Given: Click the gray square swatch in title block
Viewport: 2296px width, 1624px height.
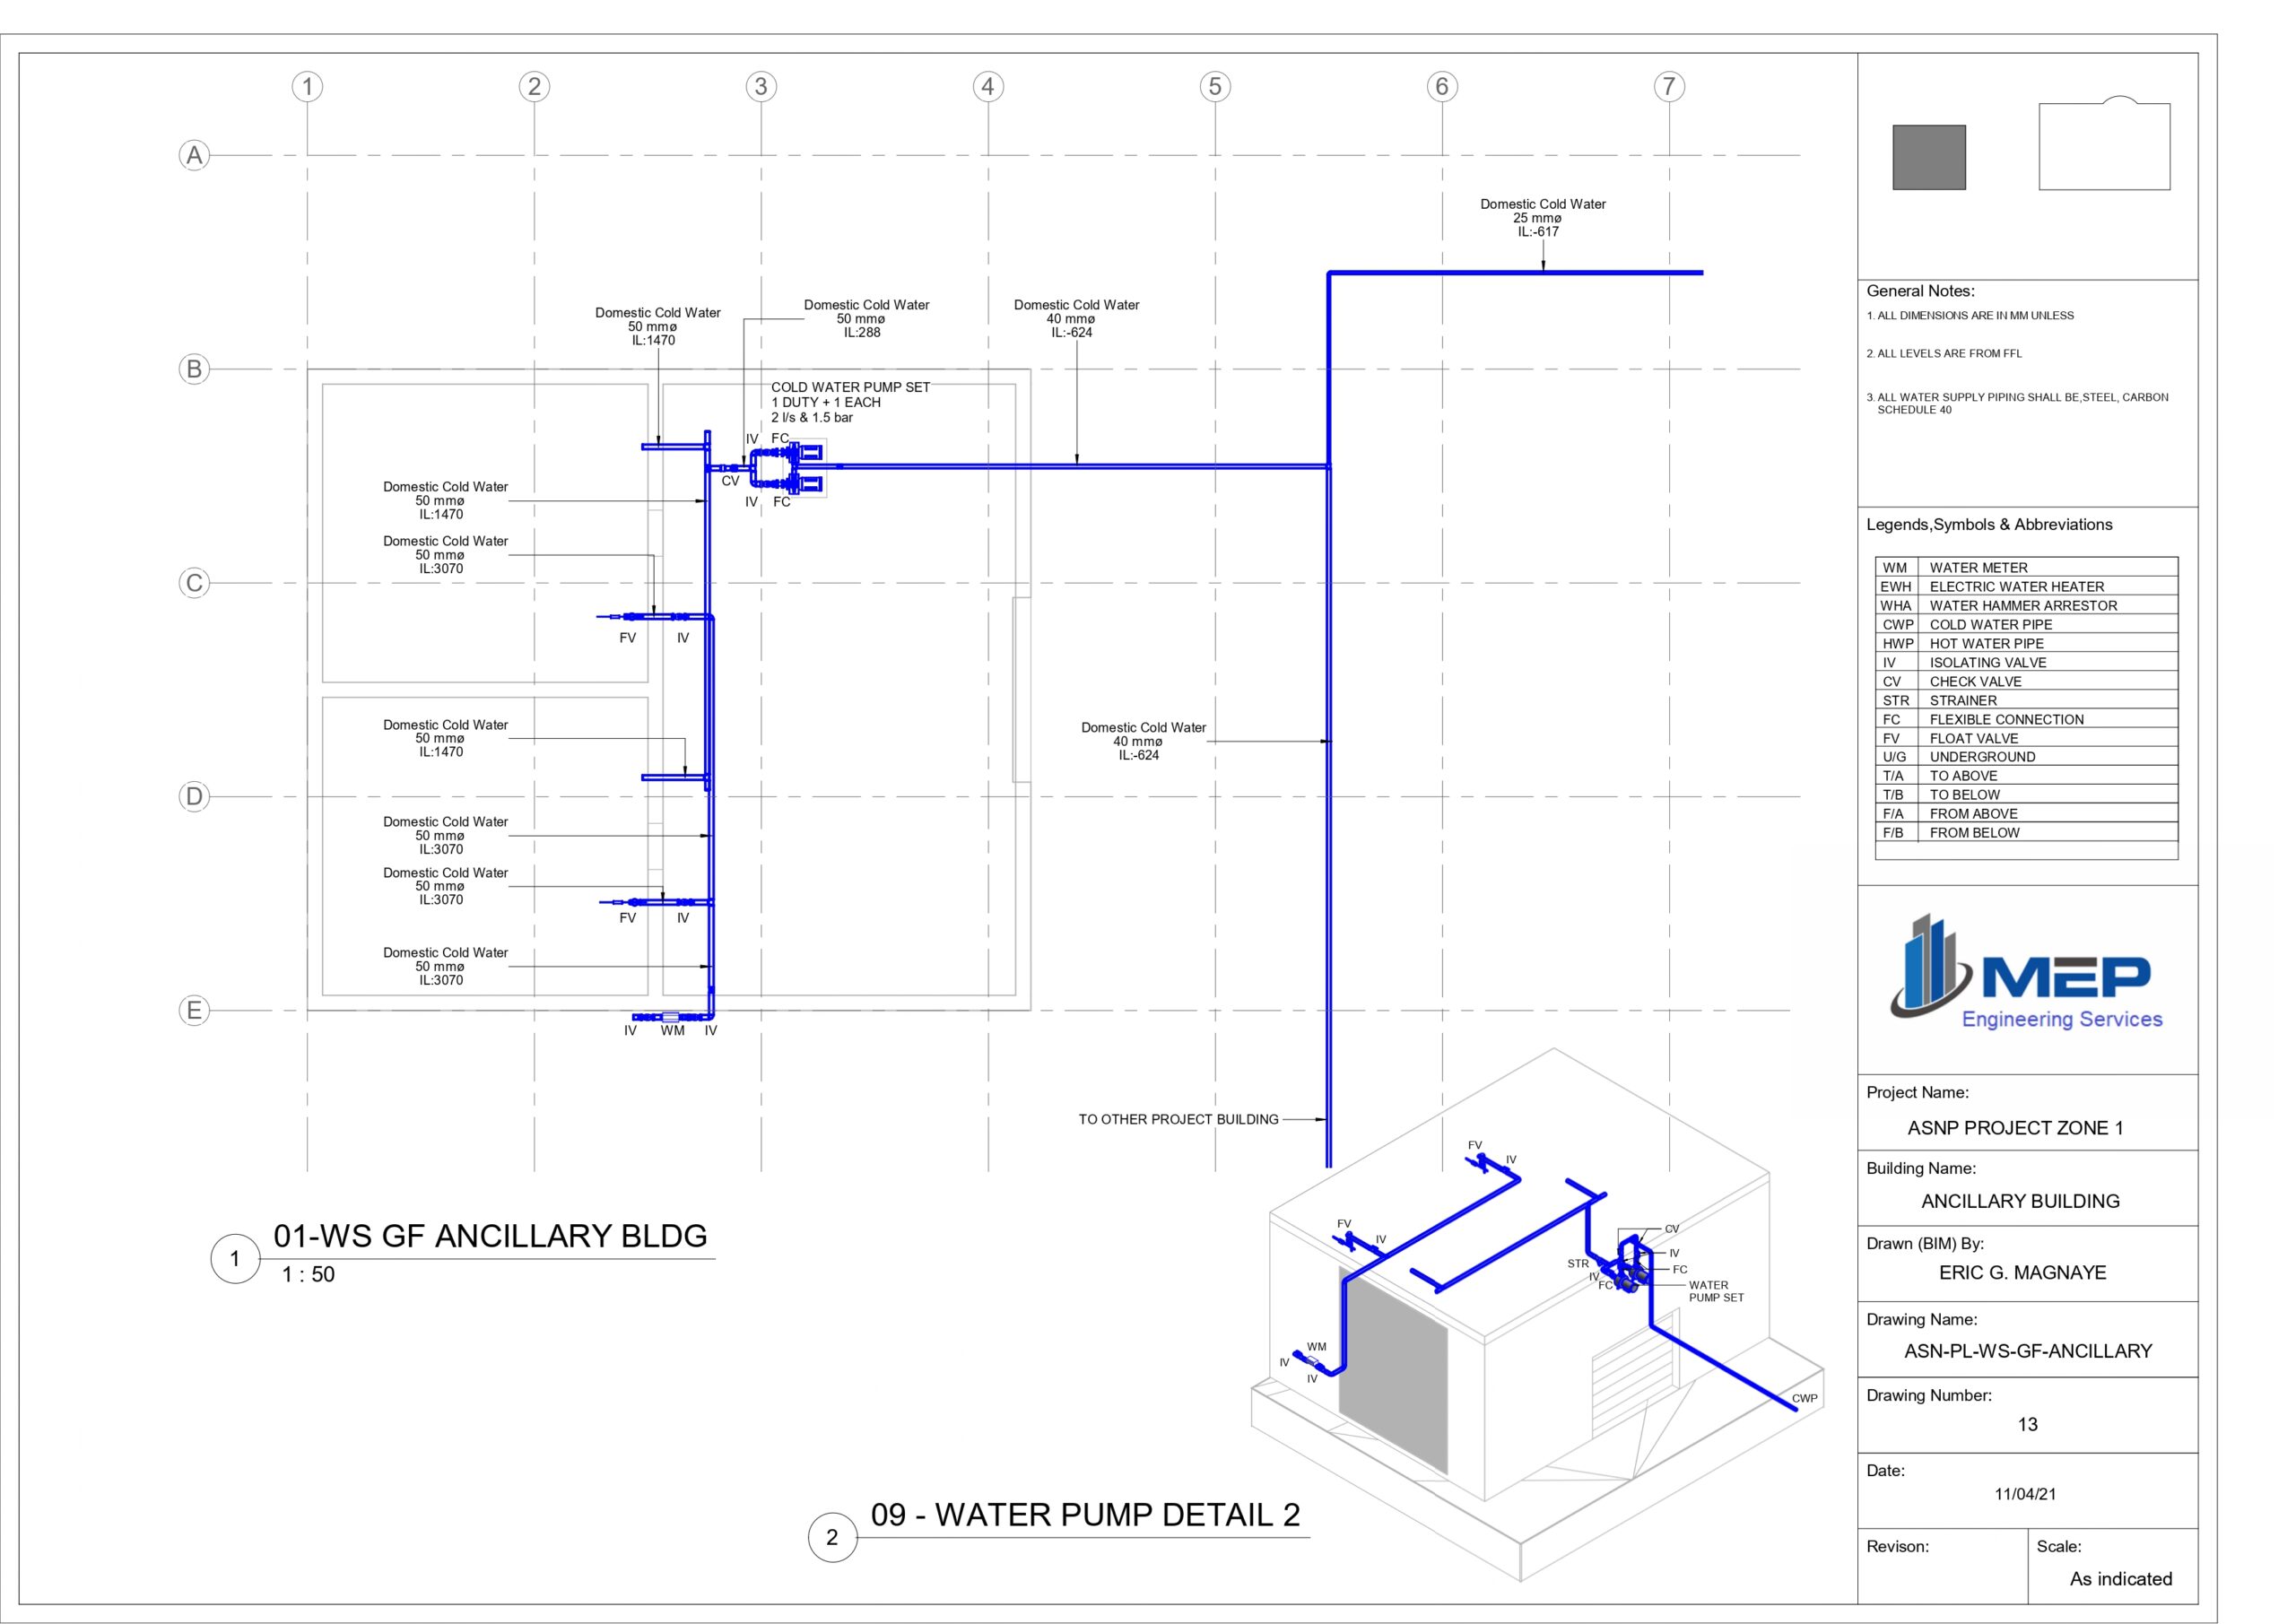Looking at the screenshot, I should coord(1929,157).
